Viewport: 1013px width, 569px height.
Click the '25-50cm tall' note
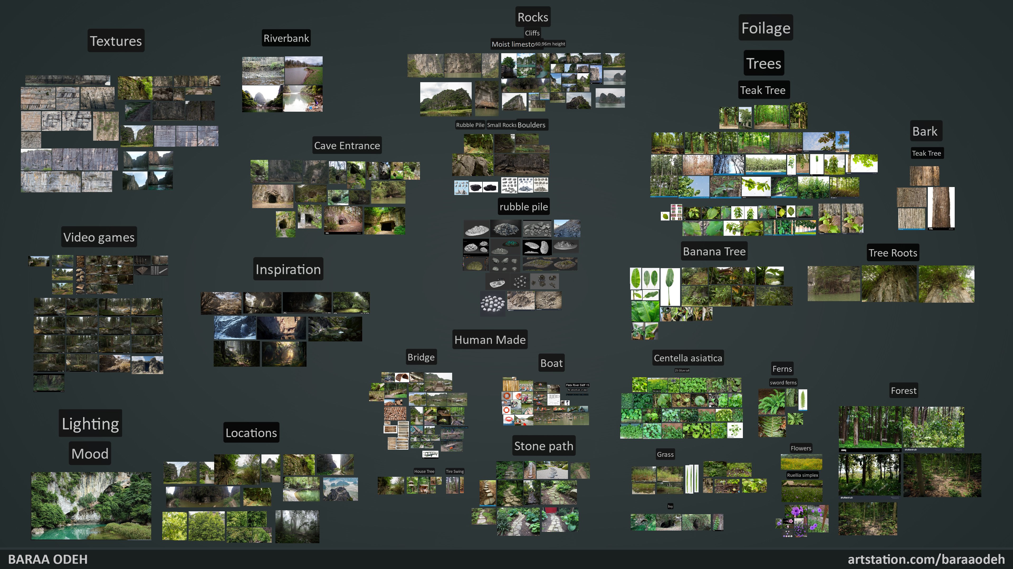coord(682,370)
